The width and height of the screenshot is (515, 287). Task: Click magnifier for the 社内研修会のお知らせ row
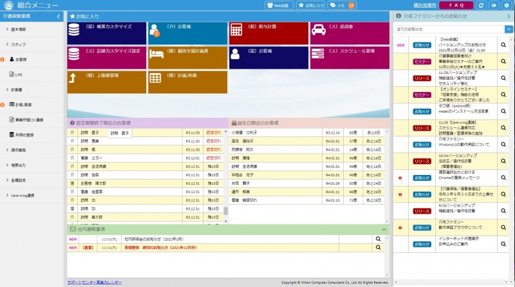[x=378, y=239]
